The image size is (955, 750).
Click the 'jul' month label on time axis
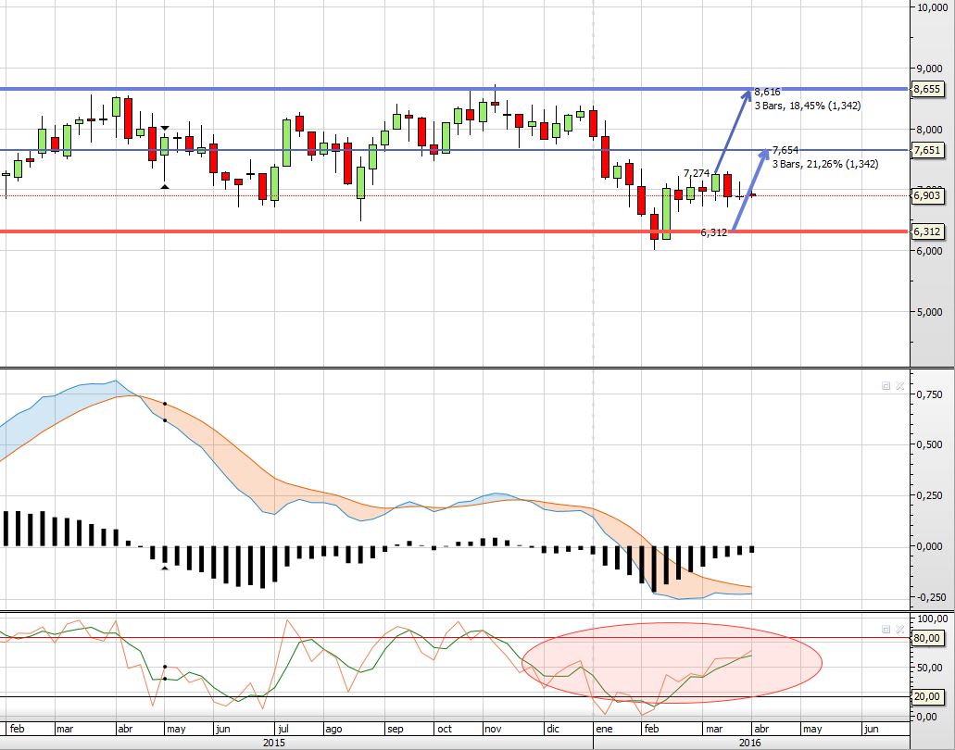coord(283,728)
